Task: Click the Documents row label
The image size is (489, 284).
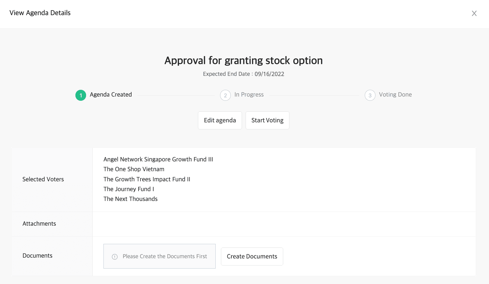Action: pyautogui.click(x=37, y=256)
